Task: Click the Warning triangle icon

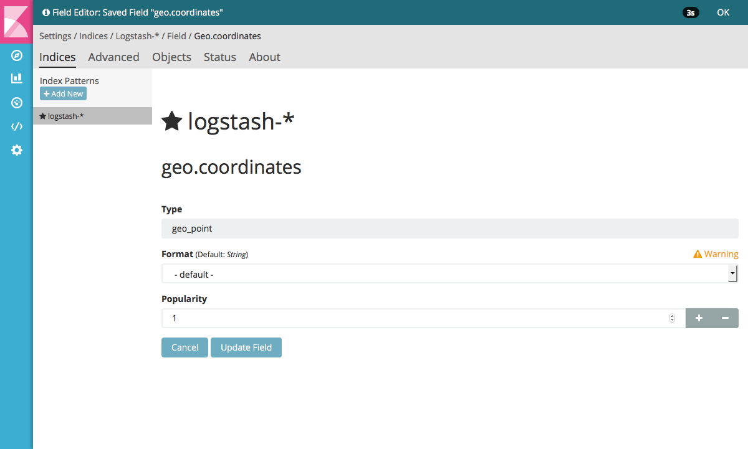Action: click(698, 254)
